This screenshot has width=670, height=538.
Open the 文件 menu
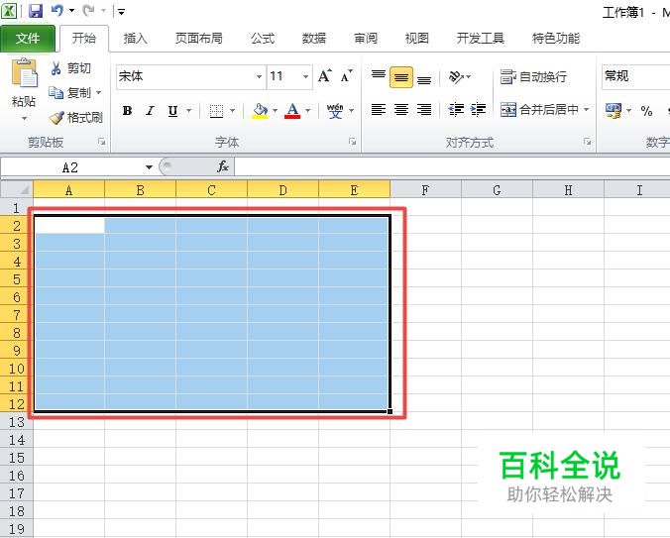pyautogui.click(x=28, y=39)
